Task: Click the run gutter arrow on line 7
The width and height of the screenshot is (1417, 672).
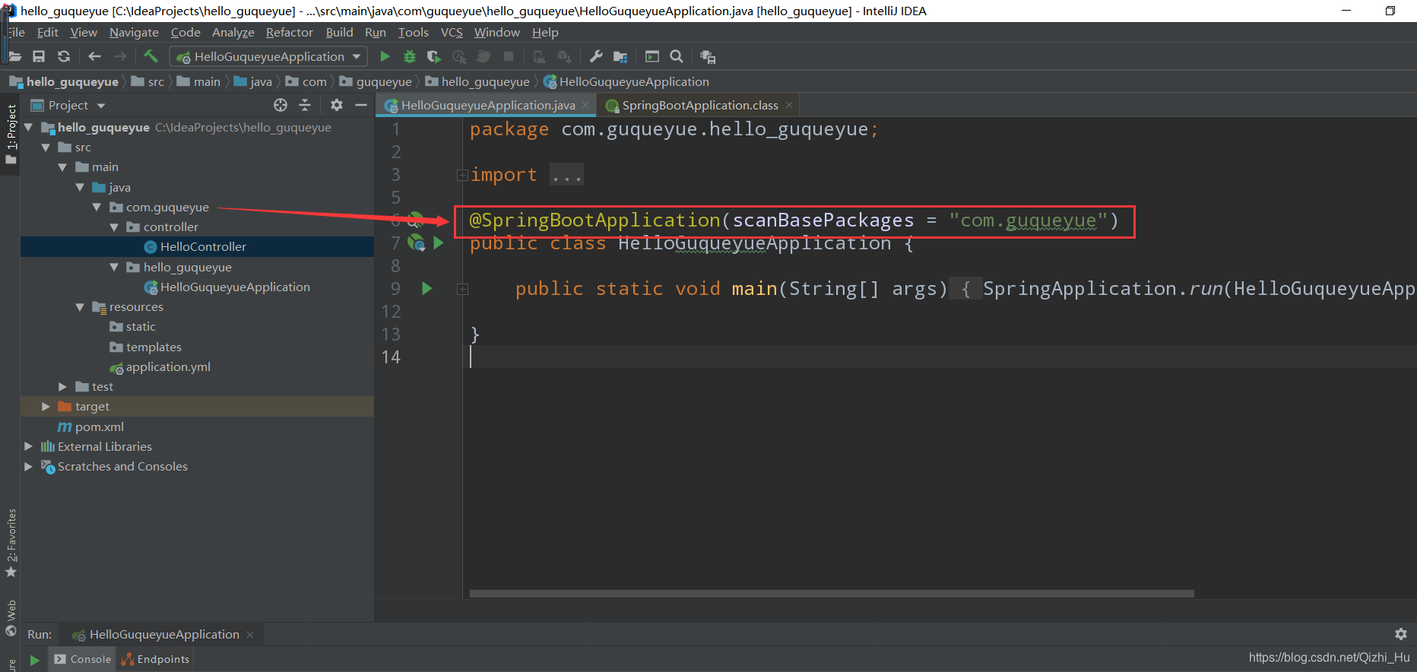Action: point(438,242)
